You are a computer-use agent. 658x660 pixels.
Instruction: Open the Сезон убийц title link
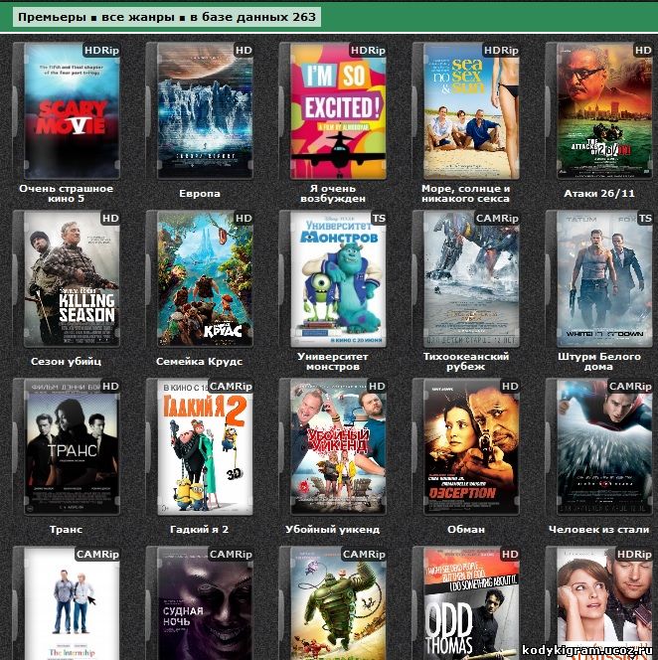(x=66, y=361)
